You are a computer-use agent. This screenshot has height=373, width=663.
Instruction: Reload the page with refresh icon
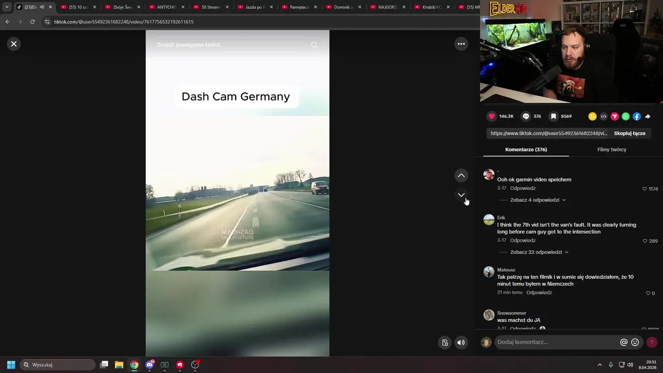(x=32, y=22)
